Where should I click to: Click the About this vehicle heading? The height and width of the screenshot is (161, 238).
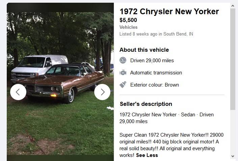point(144,50)
